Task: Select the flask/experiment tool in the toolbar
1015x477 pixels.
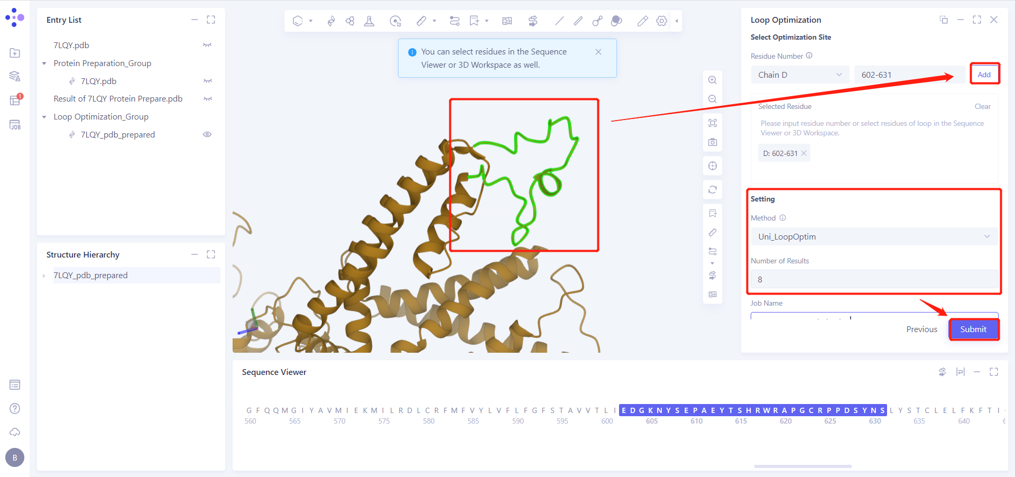Action: tap(369, 21)
